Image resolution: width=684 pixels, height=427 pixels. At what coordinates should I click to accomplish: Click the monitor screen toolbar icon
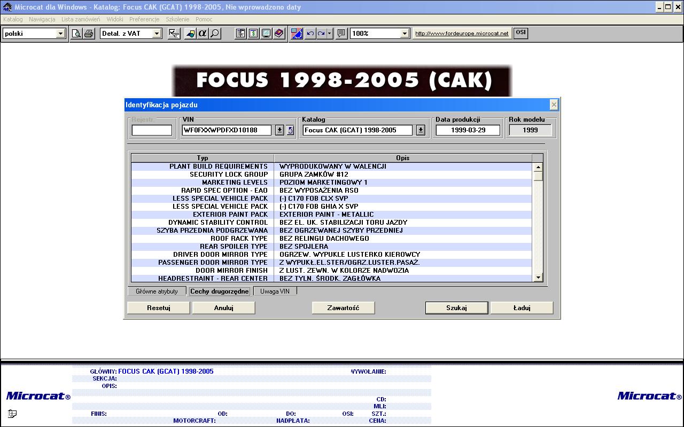pyautogui.click(x=266, y=34)
